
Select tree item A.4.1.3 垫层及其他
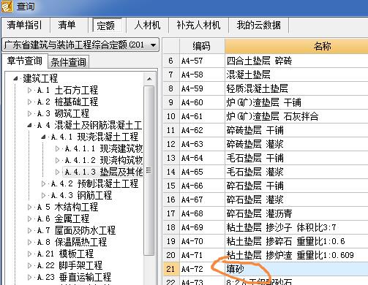click(x=104, y=172)
